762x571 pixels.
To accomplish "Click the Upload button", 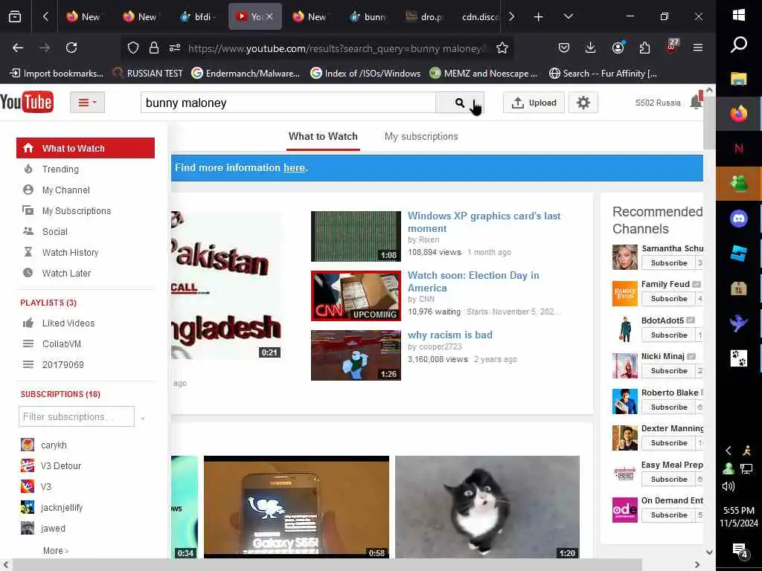I will (534, 103).
